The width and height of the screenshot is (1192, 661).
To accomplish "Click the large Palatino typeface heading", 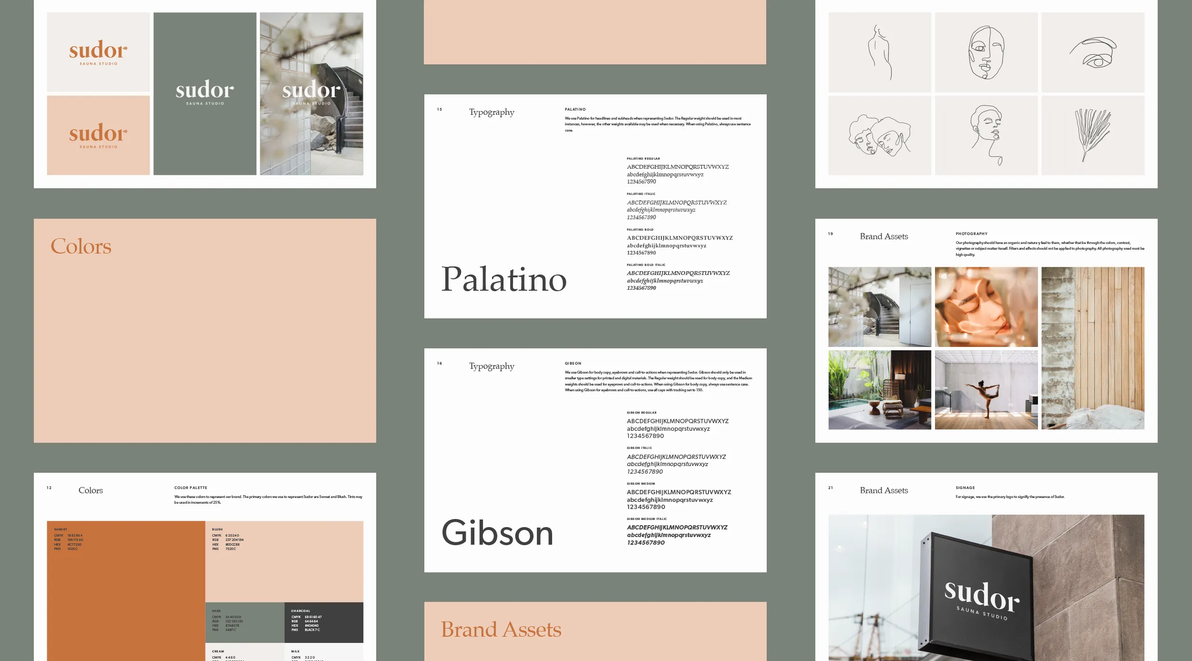I will point(504,279).
